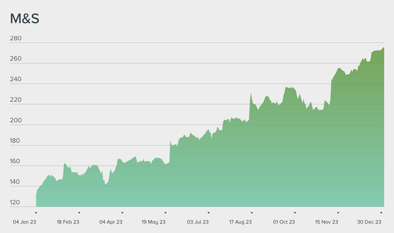Select the 19 May 23 date label
This screenshot has height=233, width=394.
pos(154,222)
